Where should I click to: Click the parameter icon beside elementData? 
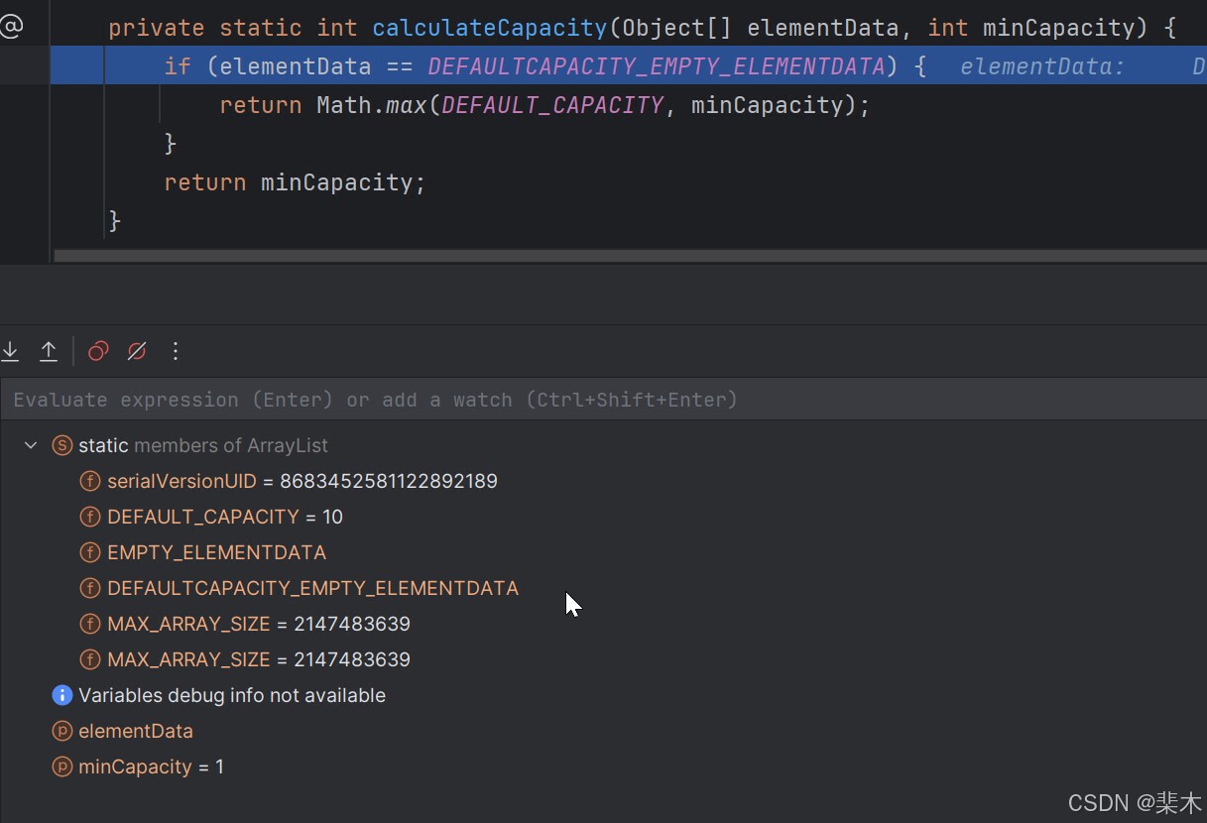coord(62,731)
